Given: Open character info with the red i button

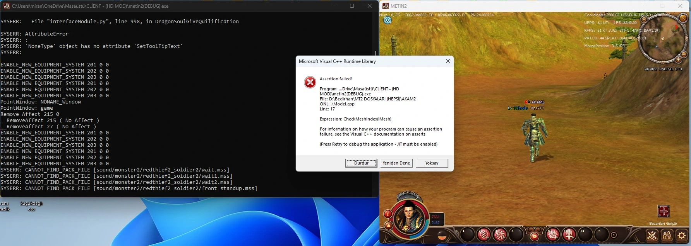Looking at the screenshot, I should point(388,214).
